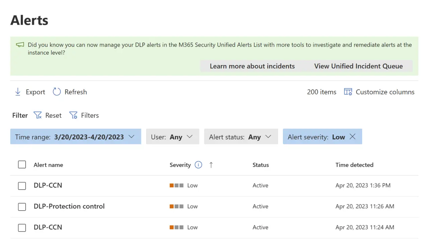This screenshot has width=427, height=240.
Task: Remove the Alert severity Low filter via its X
Action: point(352,136)
